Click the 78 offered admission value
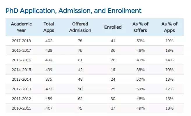The width and height of the screenshot is (191, 116). coord(80,41)
